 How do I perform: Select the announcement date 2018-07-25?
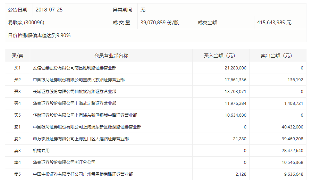tap(49, 10)
